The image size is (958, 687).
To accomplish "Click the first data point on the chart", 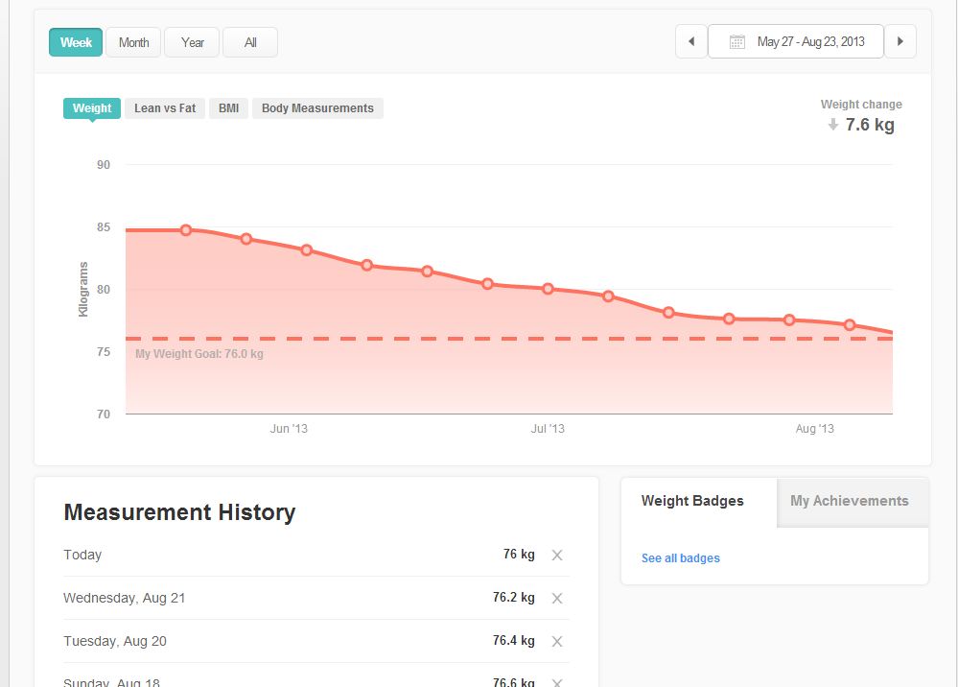I will (186, 230).
